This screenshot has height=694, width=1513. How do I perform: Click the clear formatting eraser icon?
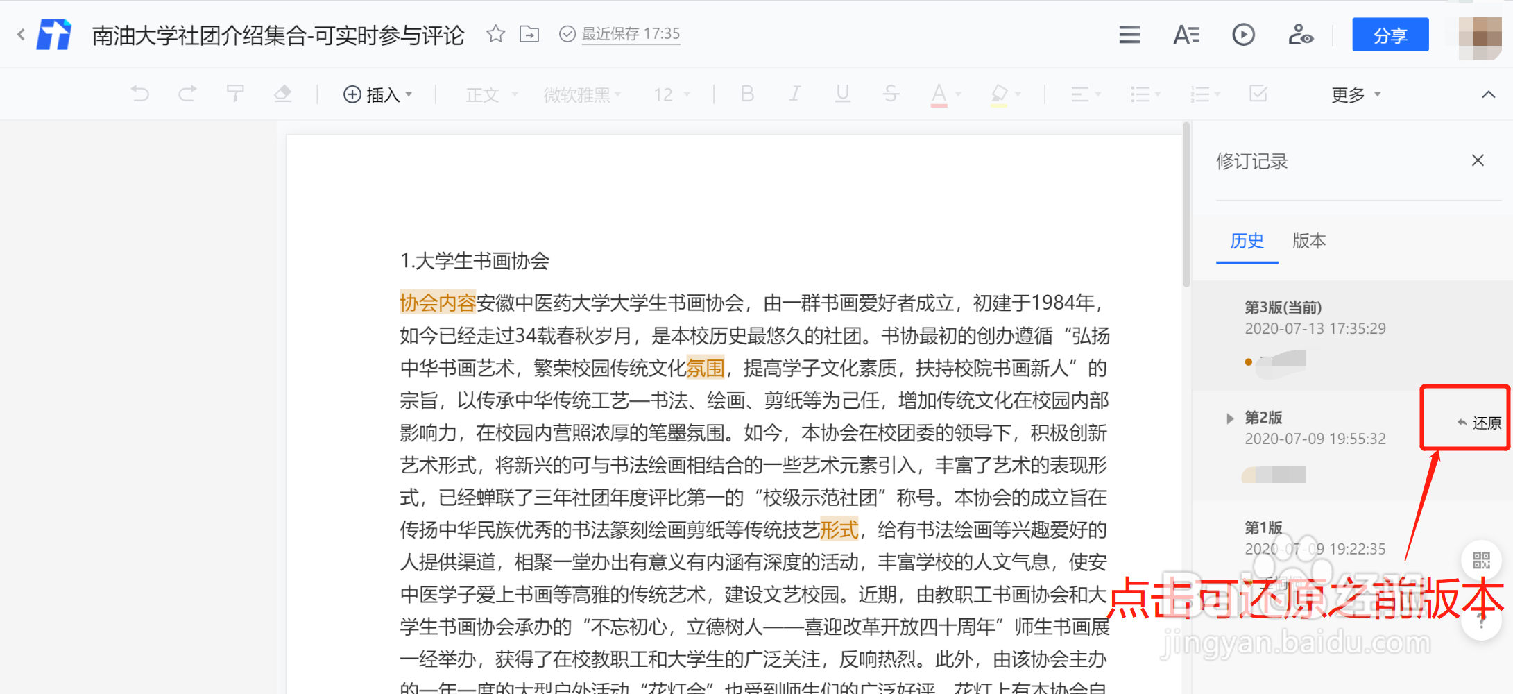coord(283,94)
